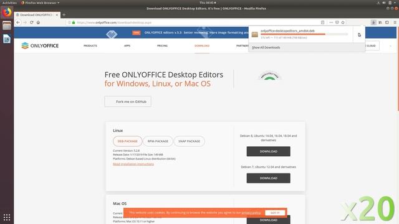The image size is (399, 224).
Task: Launch LibreOffice Writer from the dock
Action: (x=7, y=39)
